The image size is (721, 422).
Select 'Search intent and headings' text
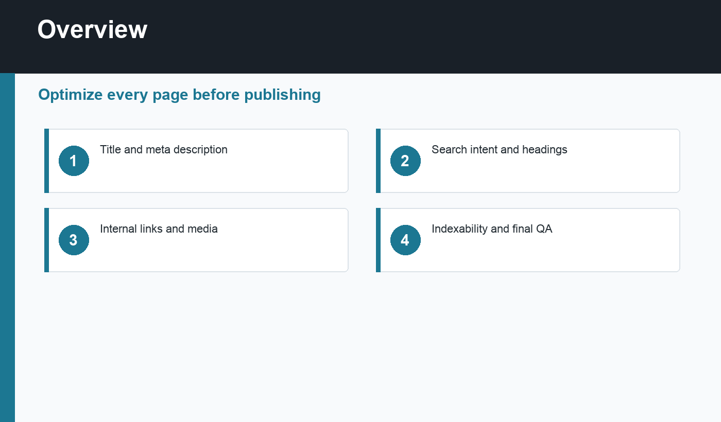[x=500, y=150]
